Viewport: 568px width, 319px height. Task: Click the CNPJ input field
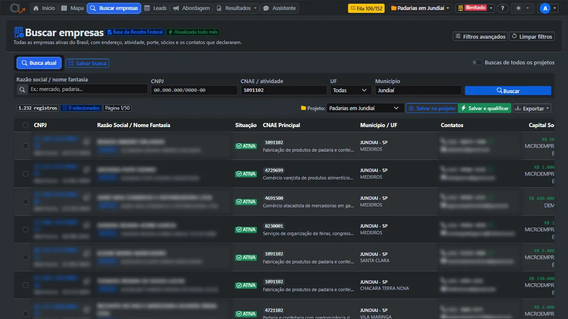click(x=194, y=90)
